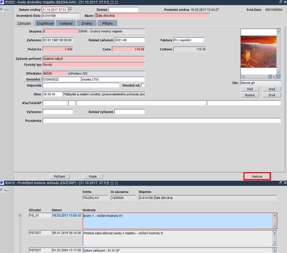Open the Doplňkové tab
This screenshot has height=253, width=287.
tap(45, 23)
